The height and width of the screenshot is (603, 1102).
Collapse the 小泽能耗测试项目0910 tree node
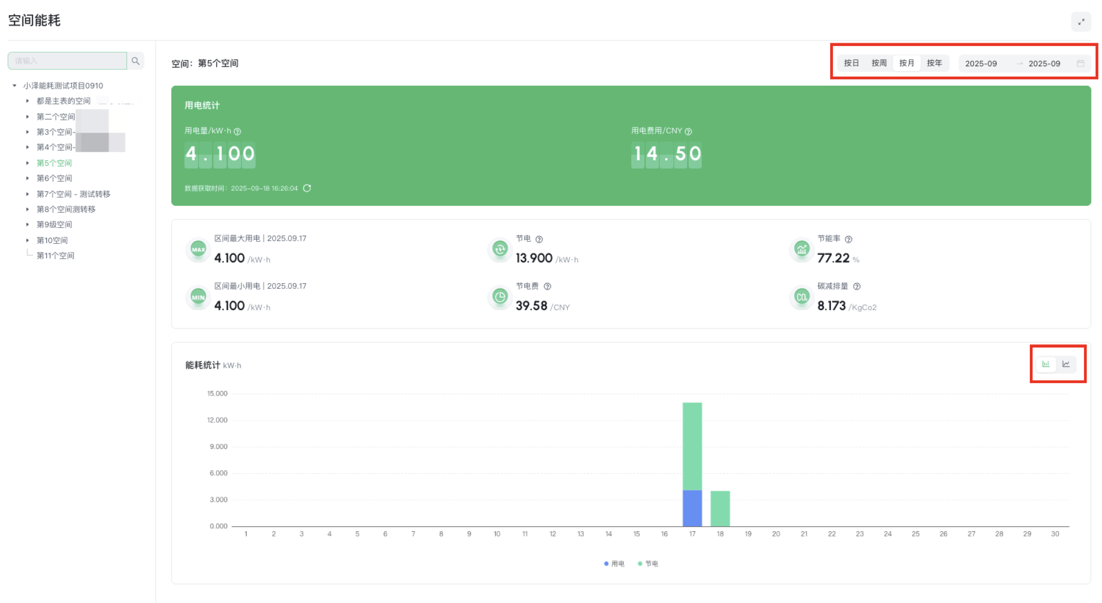pyautogui.click(x=15, y=86)
